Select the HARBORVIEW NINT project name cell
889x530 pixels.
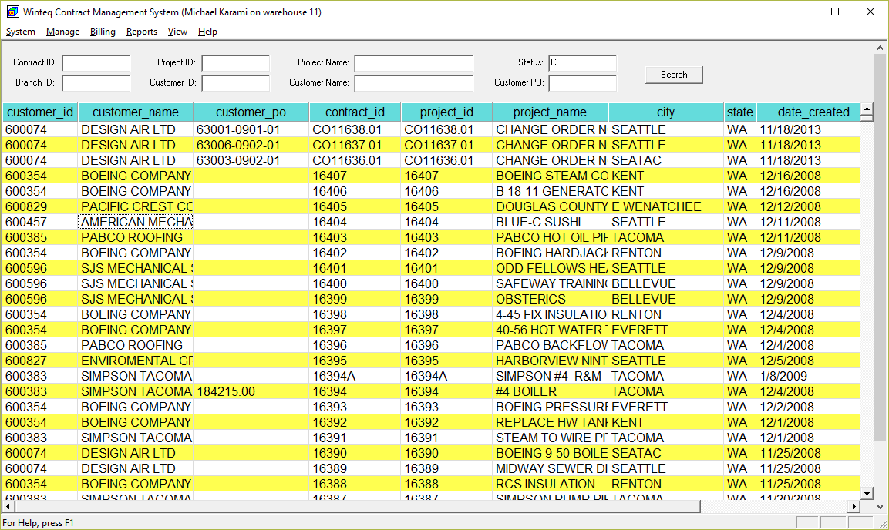click(x=551, y=361)
